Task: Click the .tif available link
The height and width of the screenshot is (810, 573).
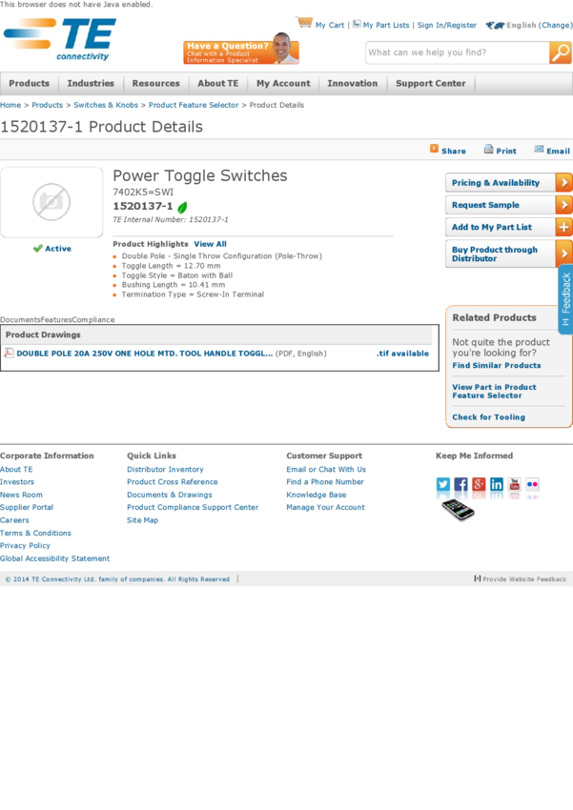Action: [x=402, y=354]
